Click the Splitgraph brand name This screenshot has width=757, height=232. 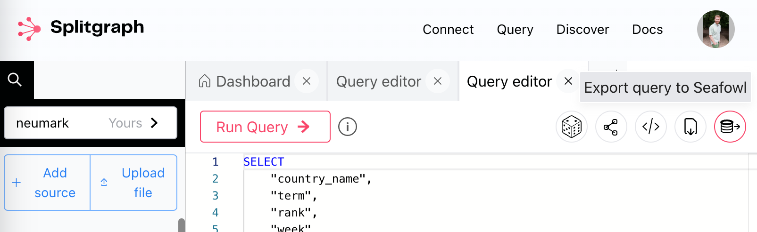pyautogui.click(x=97, y=28)
